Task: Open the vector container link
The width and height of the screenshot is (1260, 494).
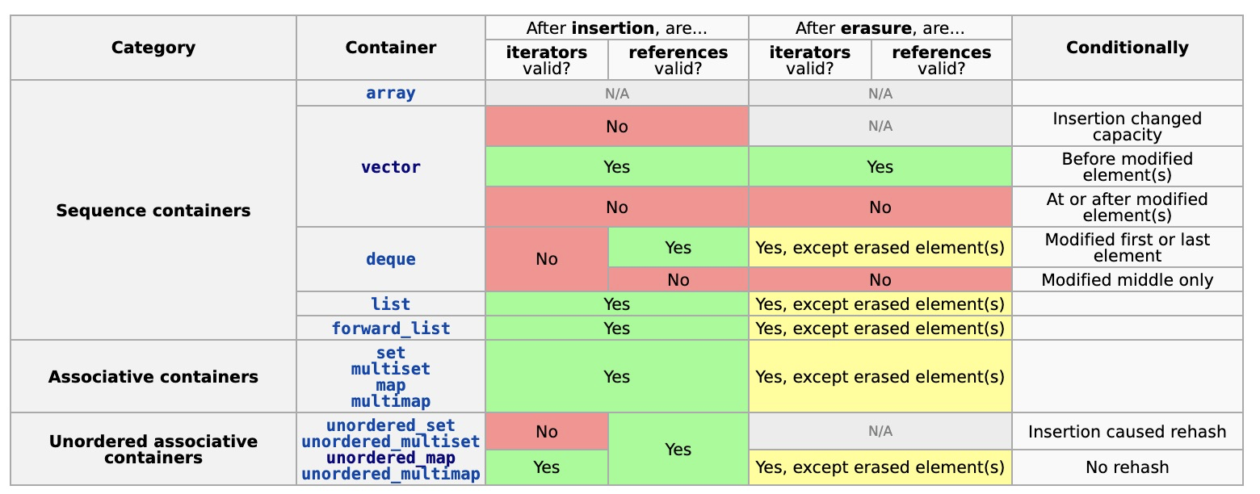Action: (x=391, y=167)
